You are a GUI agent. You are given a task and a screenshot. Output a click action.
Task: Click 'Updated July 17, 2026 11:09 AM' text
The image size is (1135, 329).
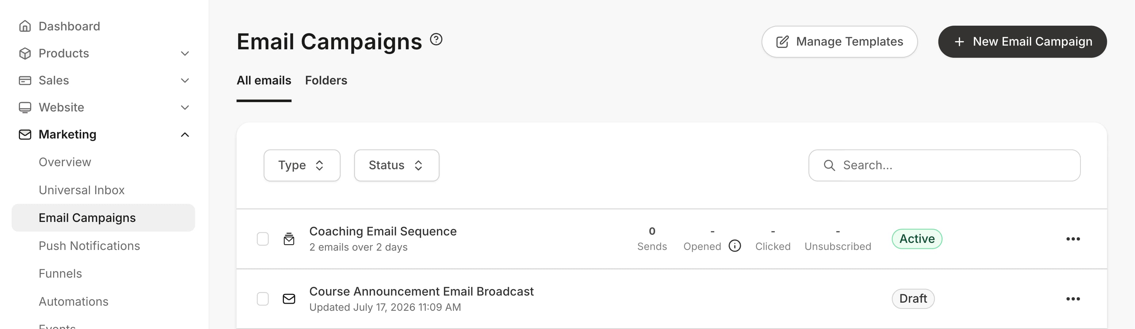click(x=385, y=307)
